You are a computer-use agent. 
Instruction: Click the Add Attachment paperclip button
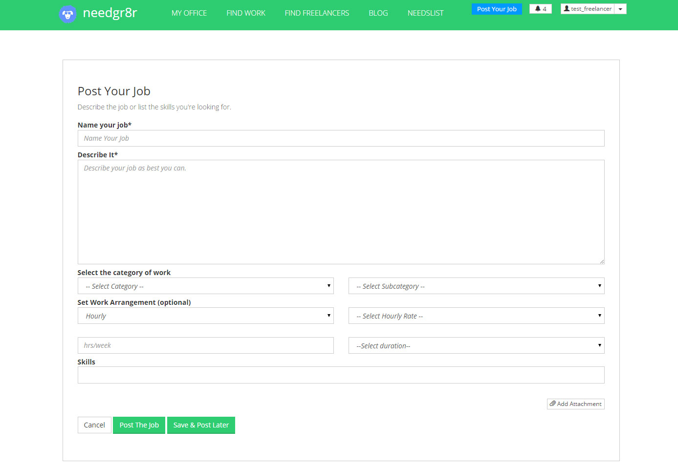click(575, 404)
